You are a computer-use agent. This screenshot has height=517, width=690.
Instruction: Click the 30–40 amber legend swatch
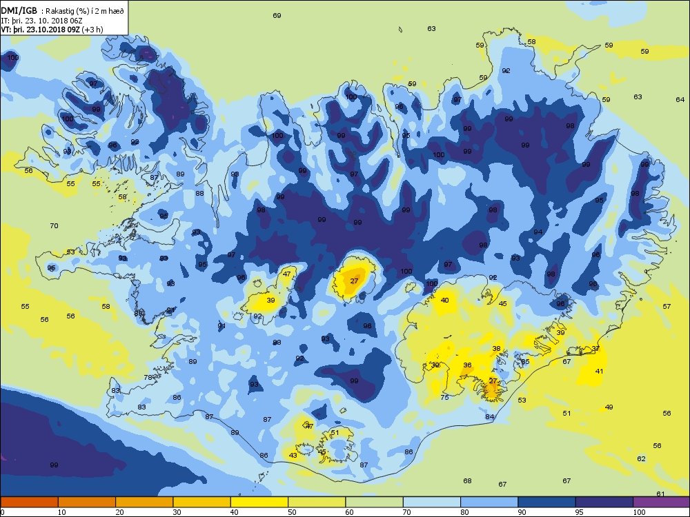pos(202,502)
